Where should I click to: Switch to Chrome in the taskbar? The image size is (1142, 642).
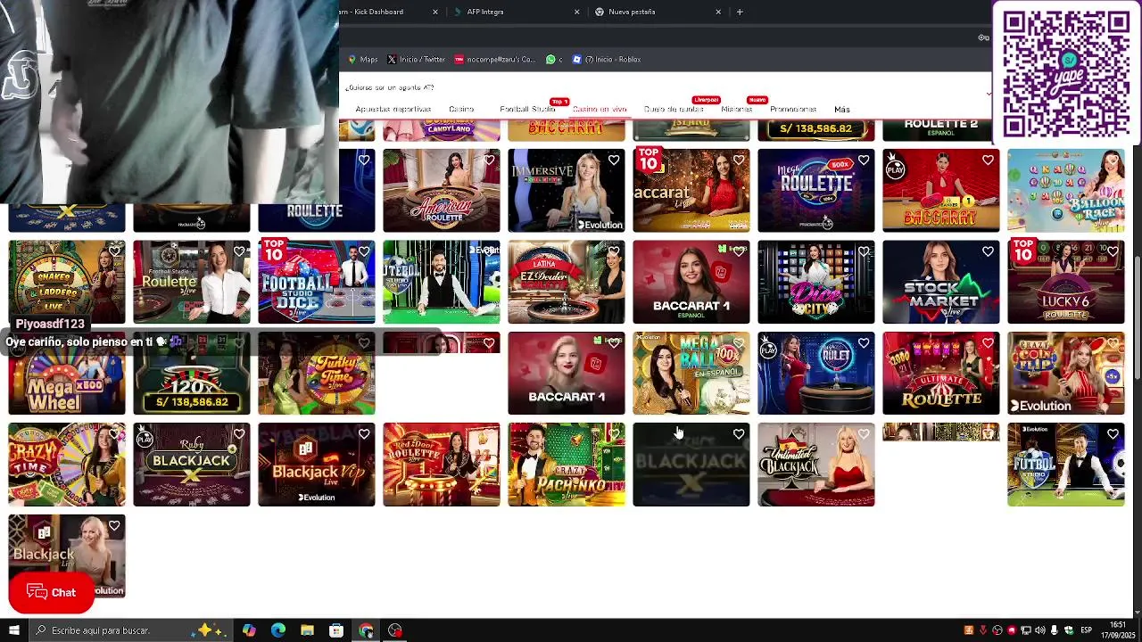[366, 630]
